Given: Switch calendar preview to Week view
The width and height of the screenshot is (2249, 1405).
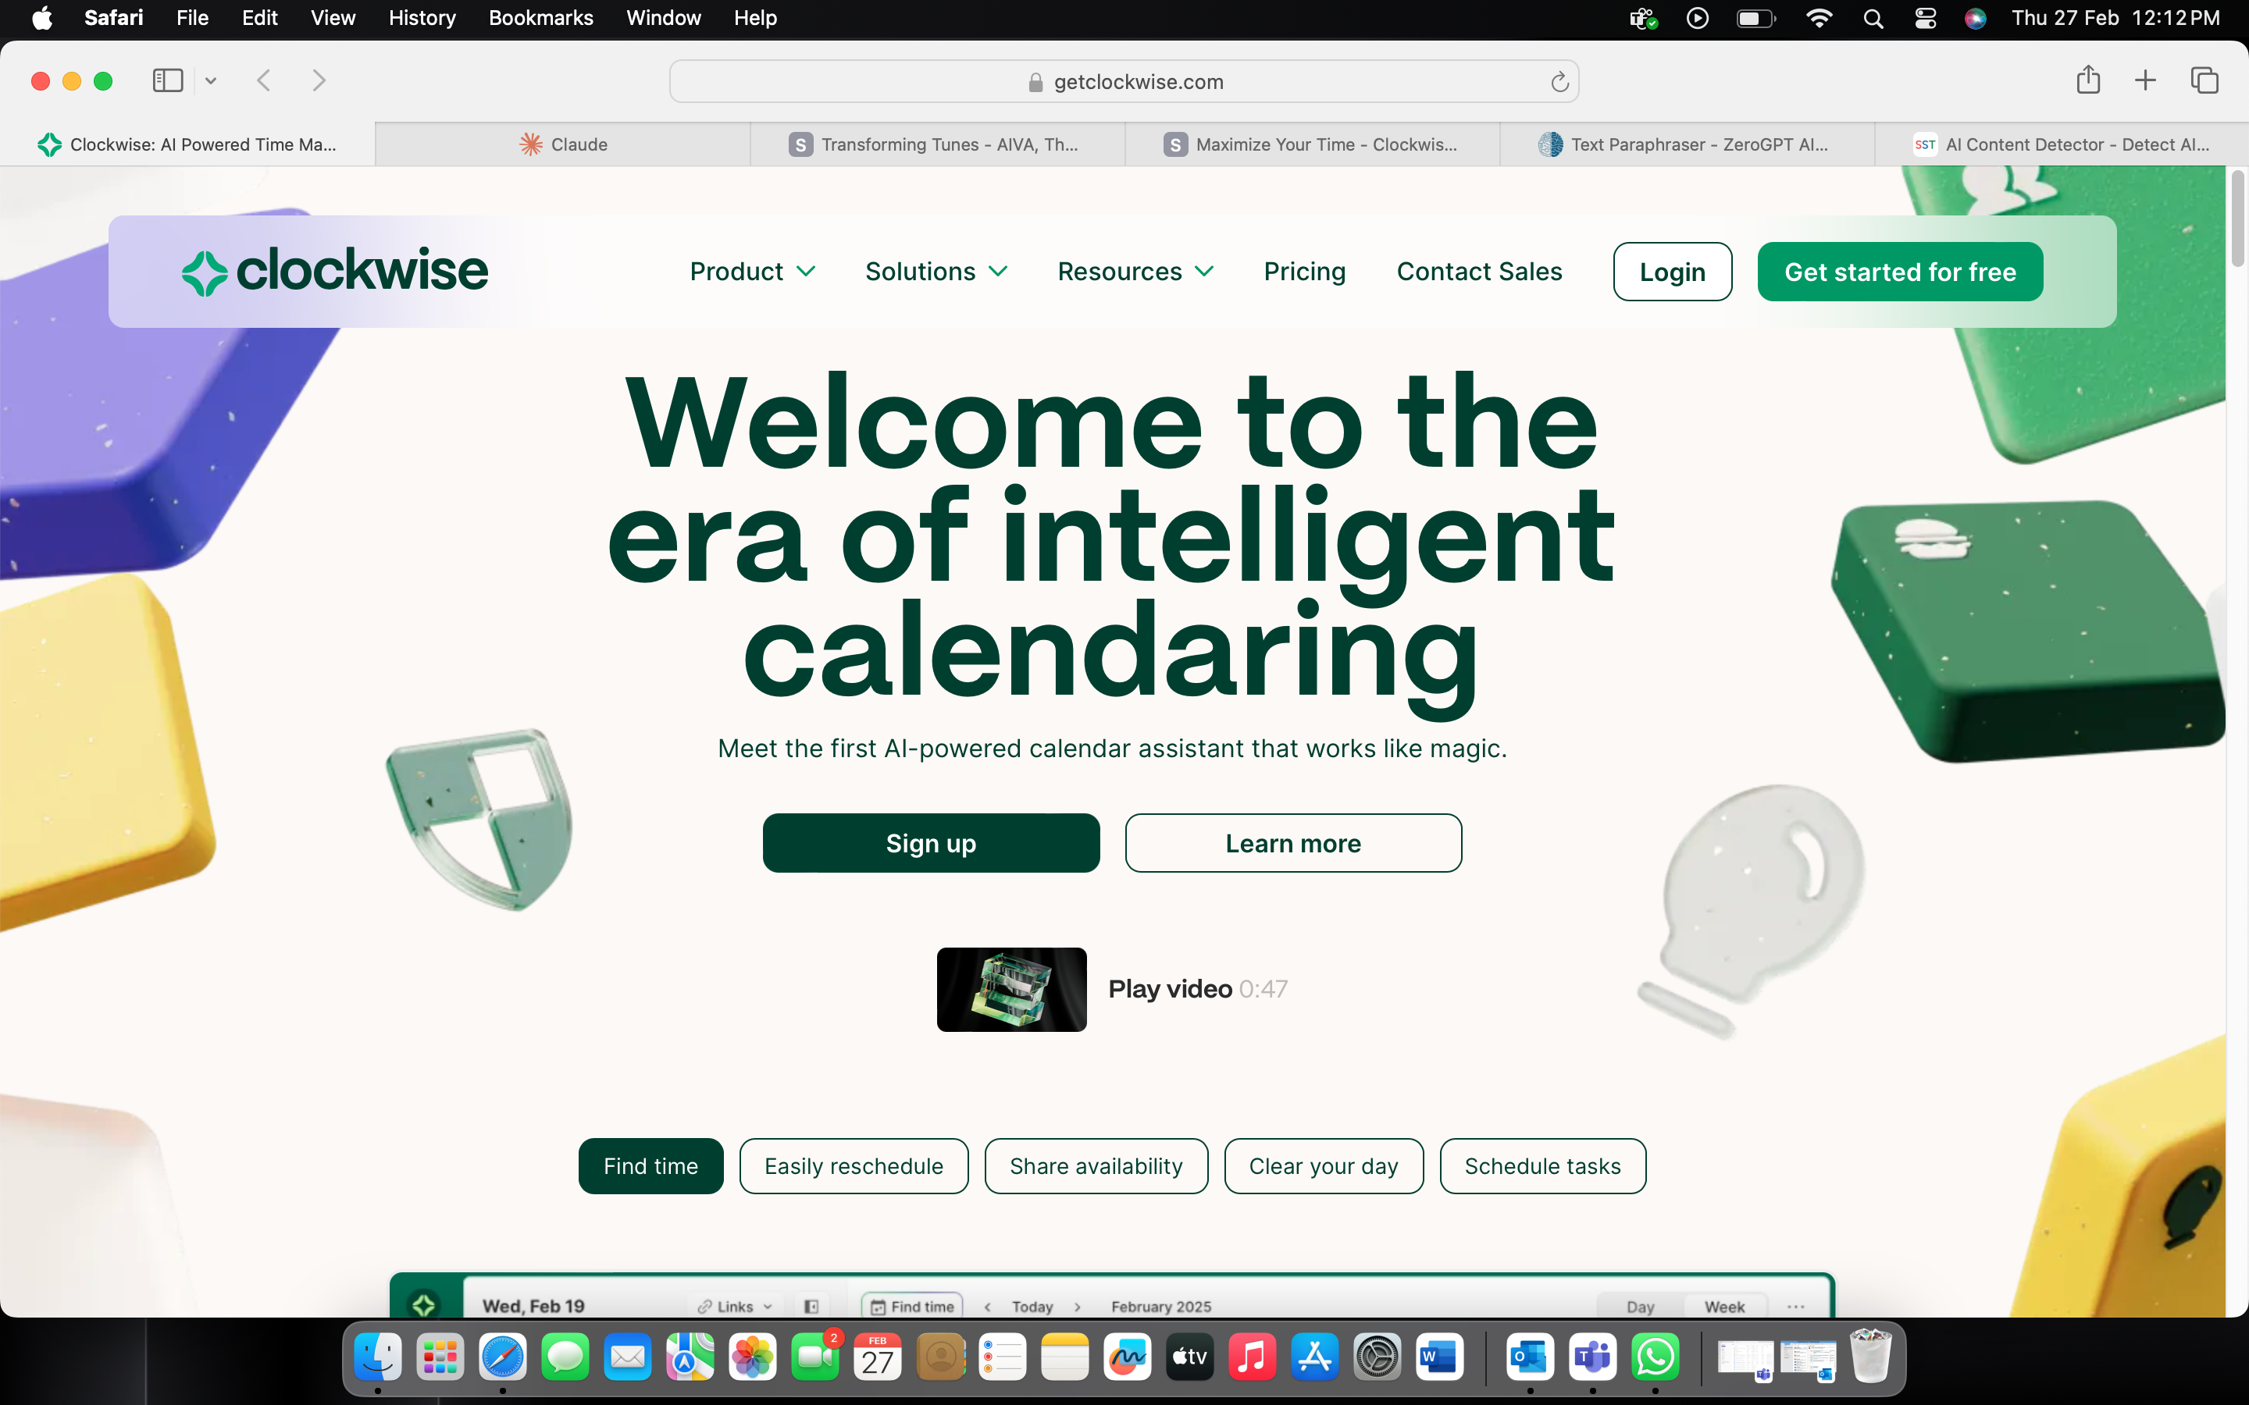Looking at the screenshot, I should coord(1724,1306).
